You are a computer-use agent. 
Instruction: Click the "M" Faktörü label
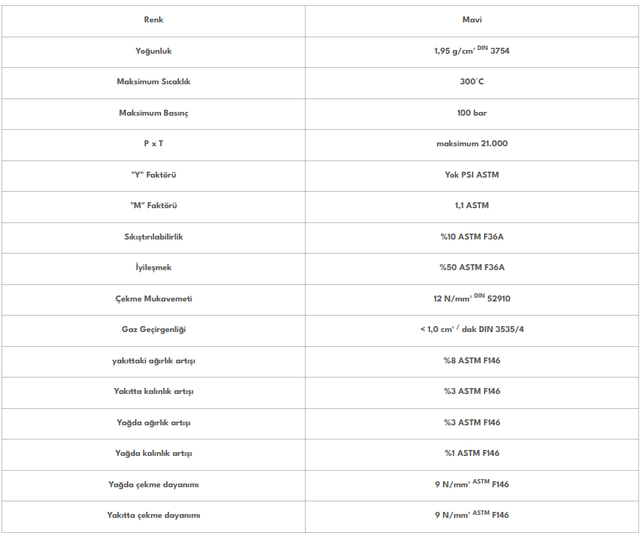click(x=154, y=206)
